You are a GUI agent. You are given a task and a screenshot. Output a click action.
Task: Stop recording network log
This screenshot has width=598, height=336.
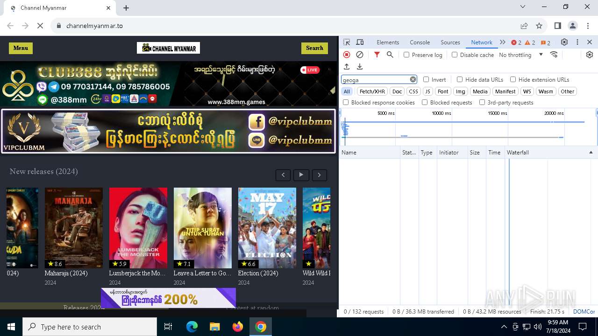click(x=347, y=55)
